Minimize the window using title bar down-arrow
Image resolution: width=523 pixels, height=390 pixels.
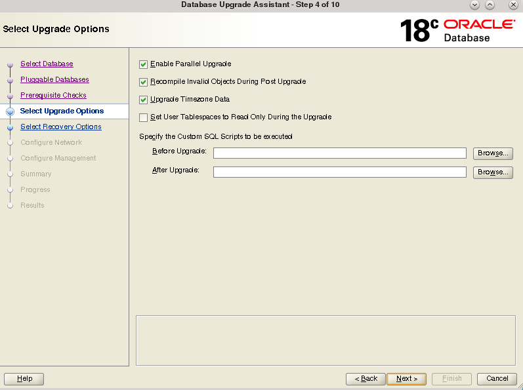click(474, 5)
